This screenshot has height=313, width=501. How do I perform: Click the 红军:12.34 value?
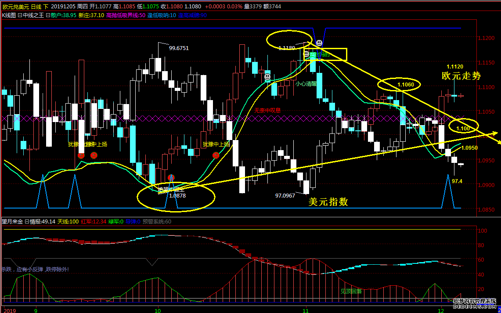coord(94,221)
